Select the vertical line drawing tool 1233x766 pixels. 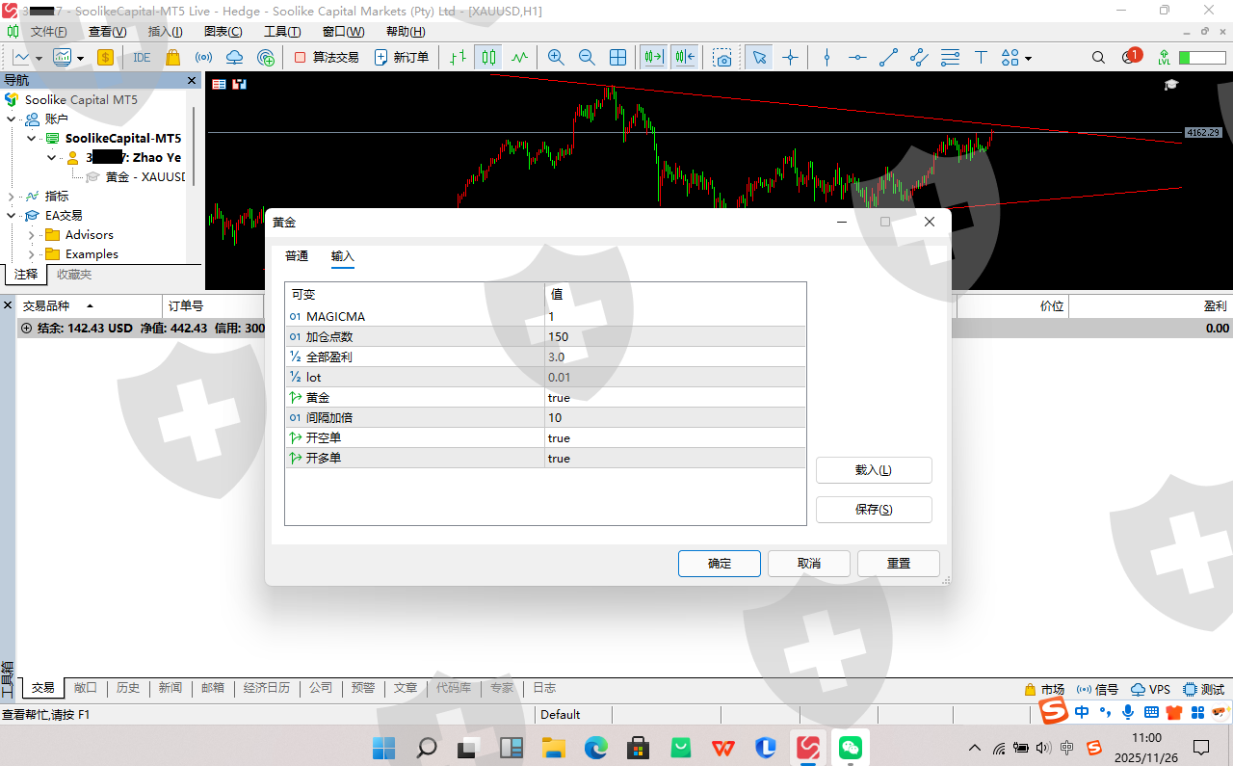pyautogui.click(x=826, y=58)
